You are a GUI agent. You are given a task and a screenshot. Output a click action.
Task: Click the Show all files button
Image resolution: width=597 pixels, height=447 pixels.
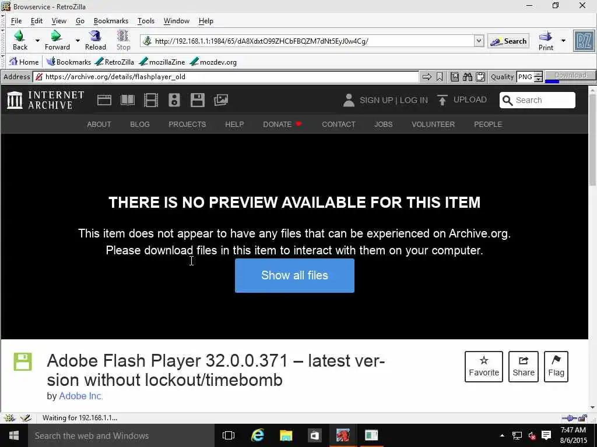294,275
